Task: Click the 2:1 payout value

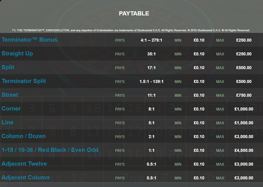Action: (151, 137)
